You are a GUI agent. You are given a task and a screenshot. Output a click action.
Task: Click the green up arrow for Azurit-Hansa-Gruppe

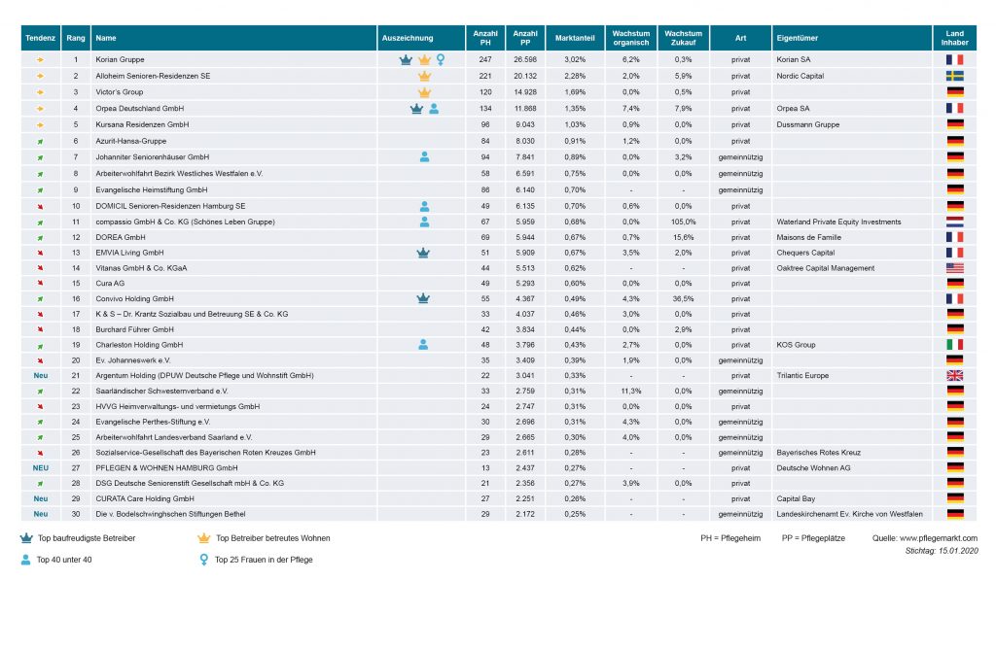pyautogui.click(x=40, y=141)
